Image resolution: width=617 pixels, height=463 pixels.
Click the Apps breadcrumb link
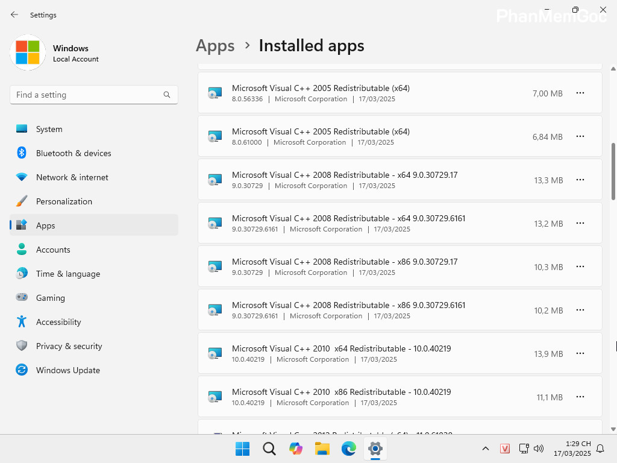pyautogui.click(x=215, y=46)
